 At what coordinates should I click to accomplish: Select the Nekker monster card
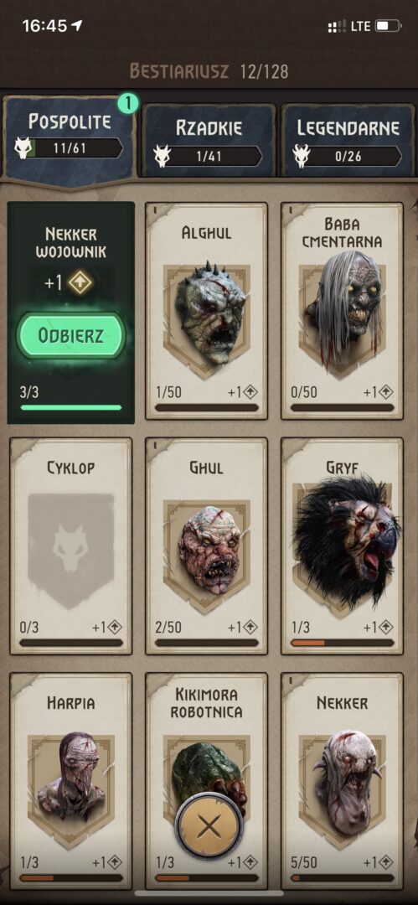[x=343, y=782]
